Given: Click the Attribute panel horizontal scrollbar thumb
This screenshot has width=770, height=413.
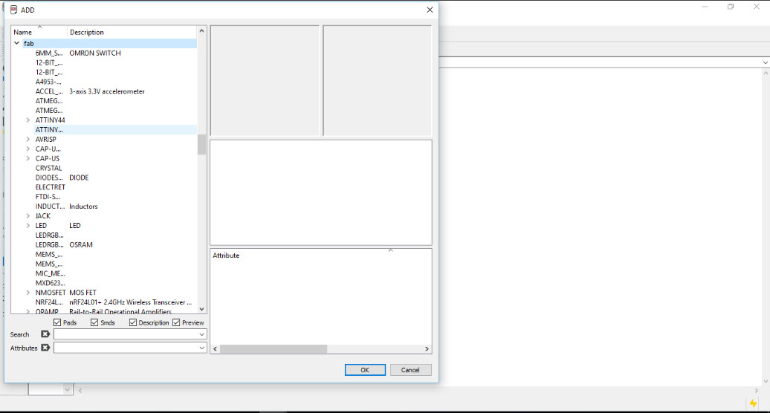Looking at the screenshot, I should point(274,348).
